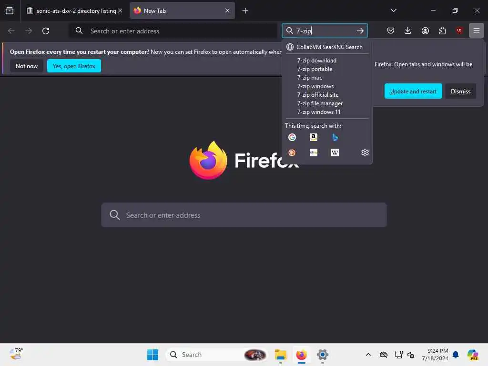488x366 pixels.
Task: Open the Firefox hamburger application menu
Action: pyautogui.click(x=477, y=30)
